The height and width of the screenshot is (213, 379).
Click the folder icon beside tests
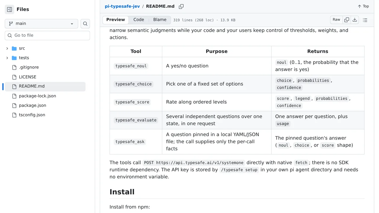pyautogui.click(x=14, y=58)
